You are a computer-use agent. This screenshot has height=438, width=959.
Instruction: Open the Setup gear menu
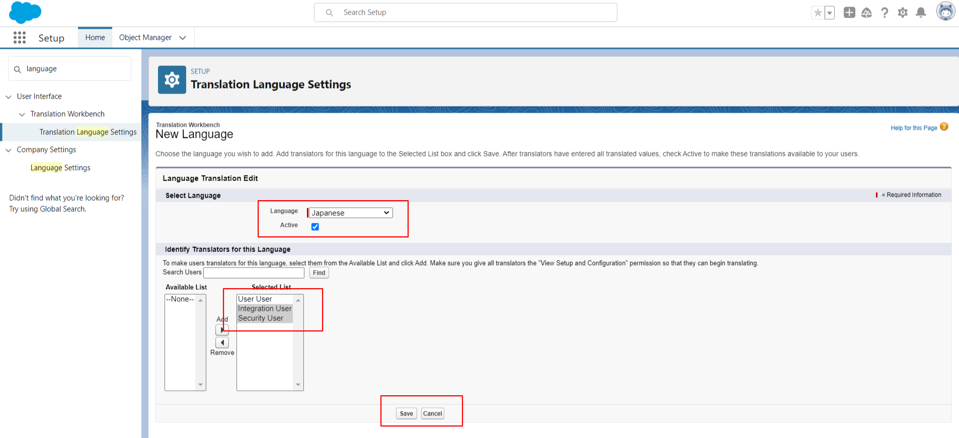903,13
